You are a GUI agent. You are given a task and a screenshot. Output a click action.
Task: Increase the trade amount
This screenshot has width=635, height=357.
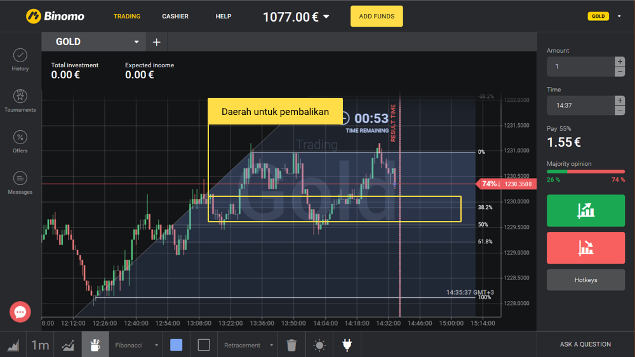click(x=620, y=61)
